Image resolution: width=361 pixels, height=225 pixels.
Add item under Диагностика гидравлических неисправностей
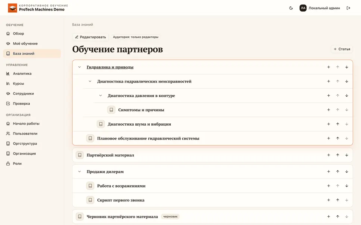[x=329, y=81]
